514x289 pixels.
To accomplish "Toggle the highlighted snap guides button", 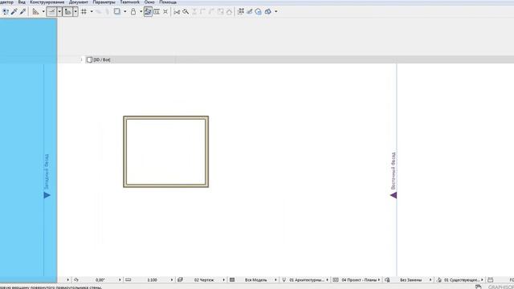I will (x=51, y=12).
